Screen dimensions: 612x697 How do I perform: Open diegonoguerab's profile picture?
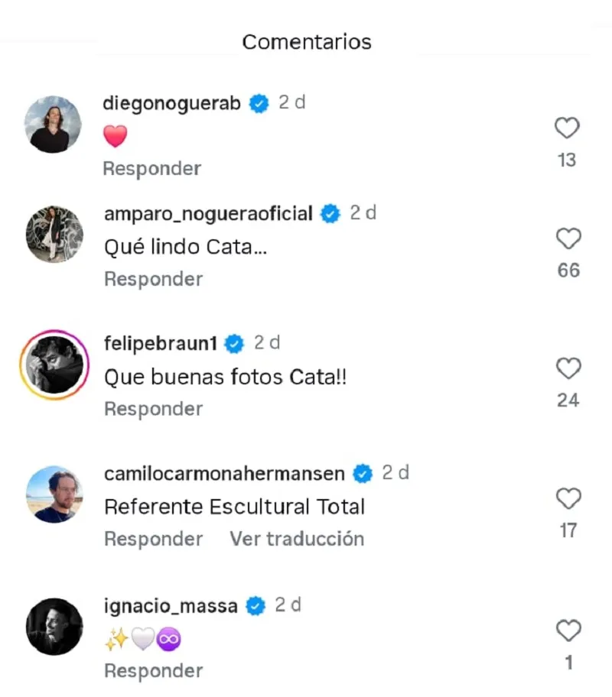(53, 125)
